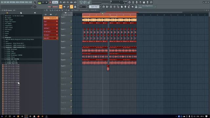This screenshot has width=210, height=118.
Task: Open the snap Line dropdown
Action: click(83, 7)
